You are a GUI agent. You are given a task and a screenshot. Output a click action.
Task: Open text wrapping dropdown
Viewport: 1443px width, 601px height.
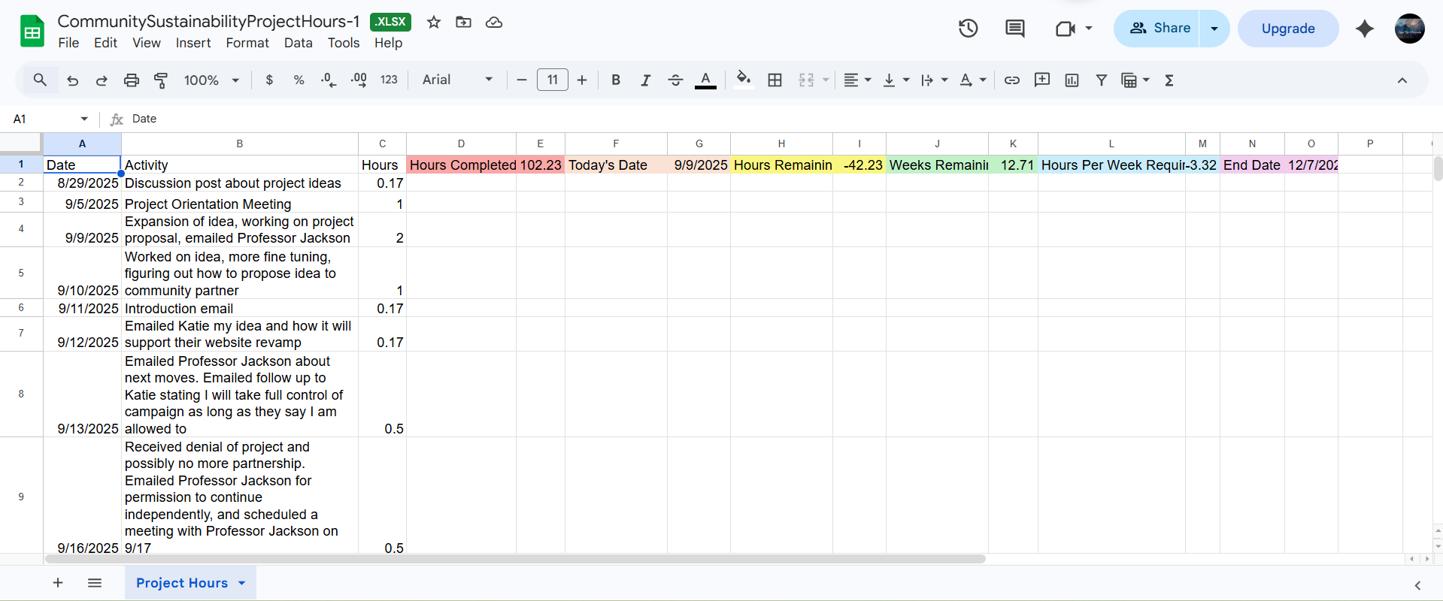click(935, 80)
